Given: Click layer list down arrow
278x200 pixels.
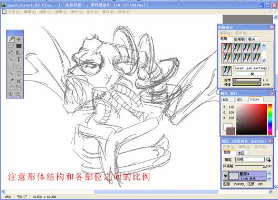Looking at the screenshot, I should (269, 179).
